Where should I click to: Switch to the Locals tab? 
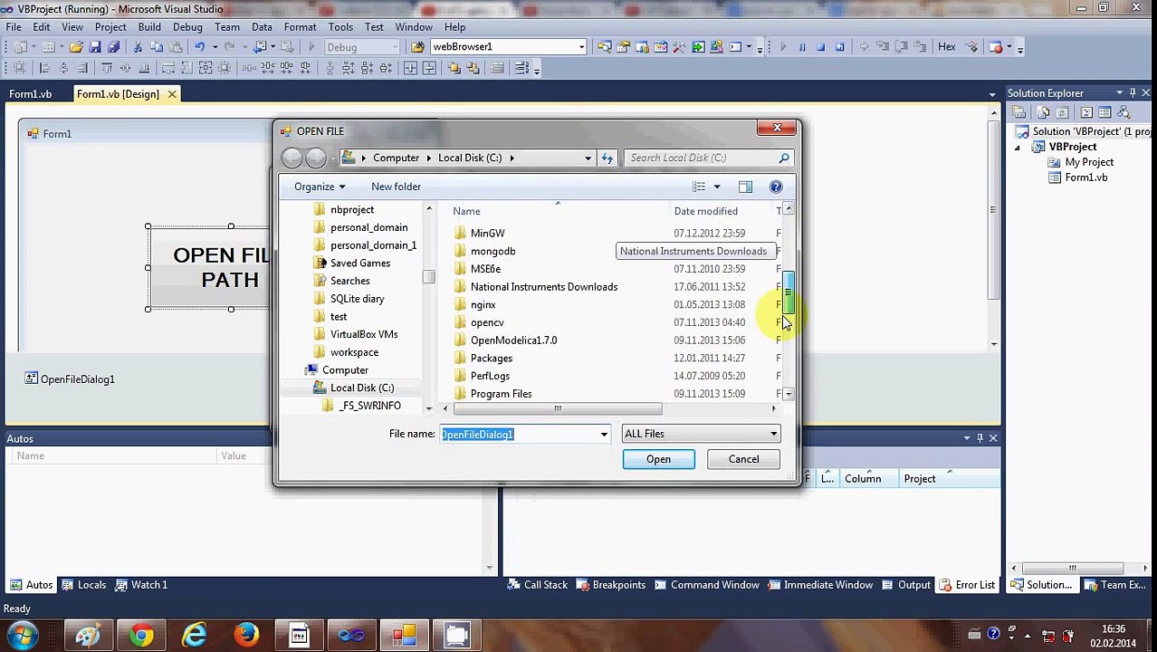(82, 585)
